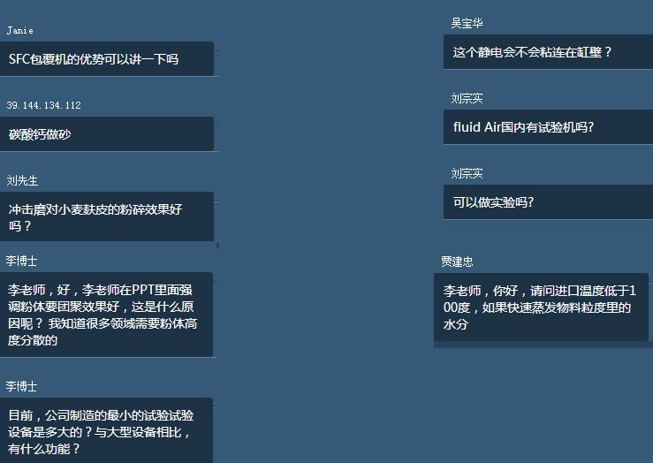Click 刘宗实 name above 可以做实验吗
Screen dimensions: 653x463
click(467, 173)
